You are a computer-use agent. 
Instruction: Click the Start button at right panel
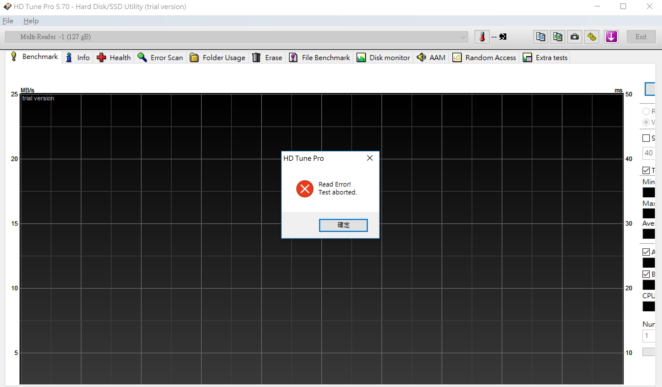(x=650, y=89)
